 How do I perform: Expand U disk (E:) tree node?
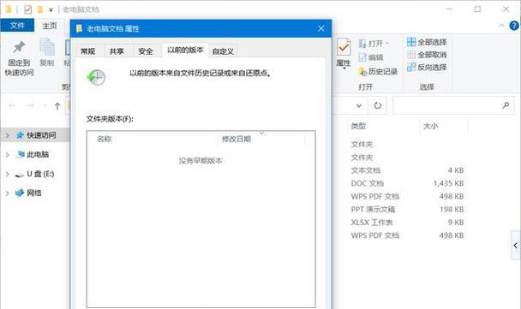pos(8,174)
